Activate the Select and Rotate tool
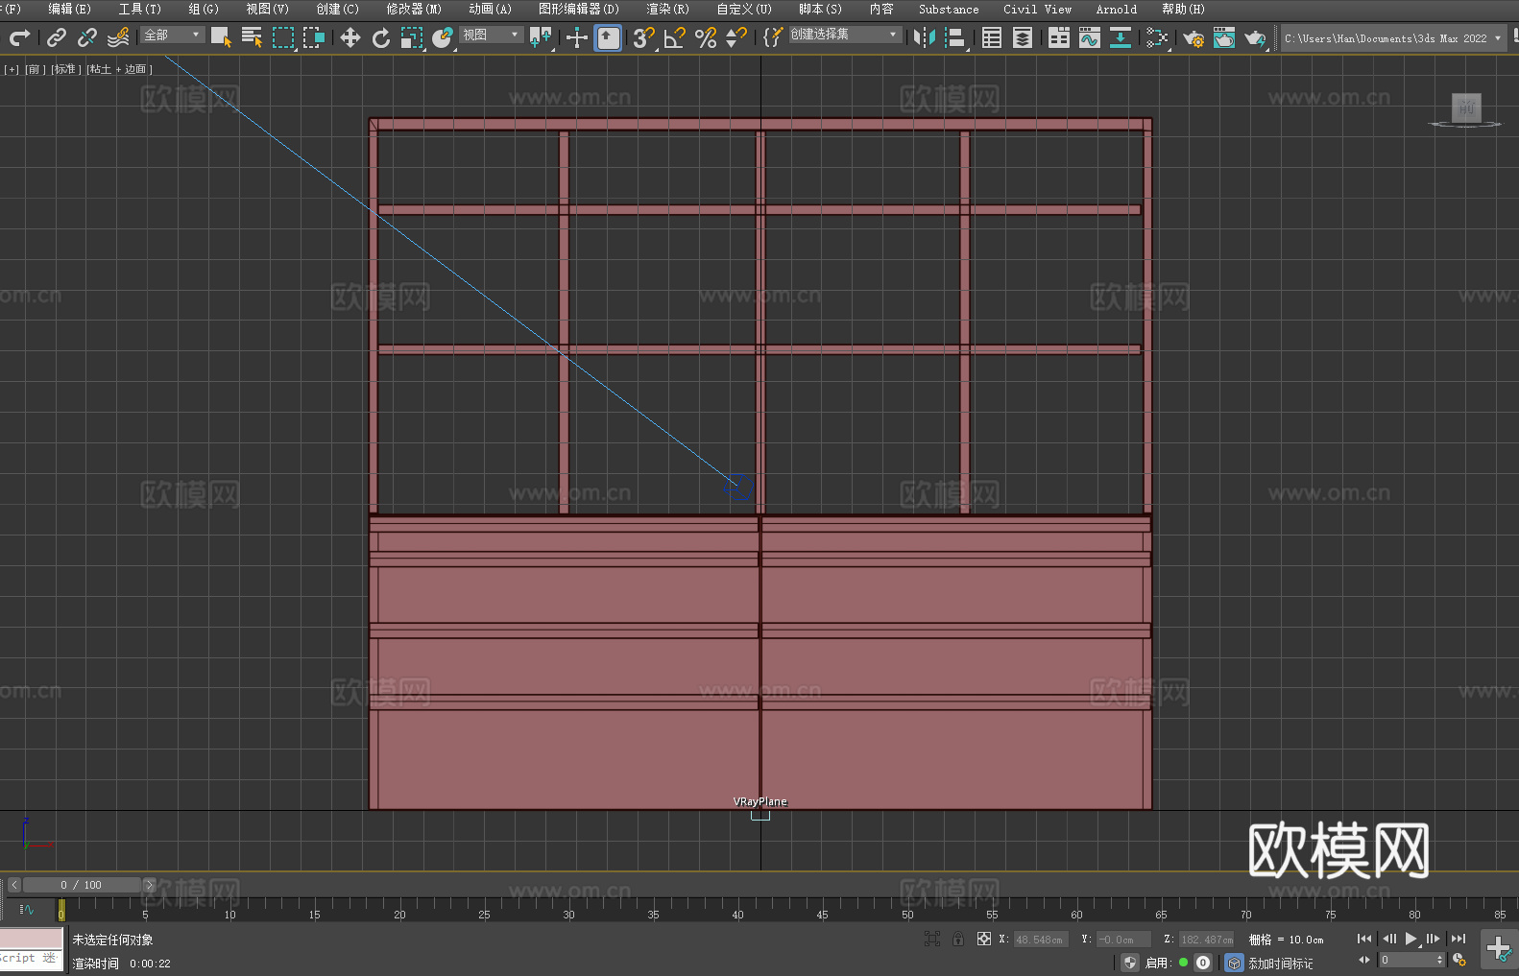Viewport: 1519px width, 976px height. coord(381,37)
